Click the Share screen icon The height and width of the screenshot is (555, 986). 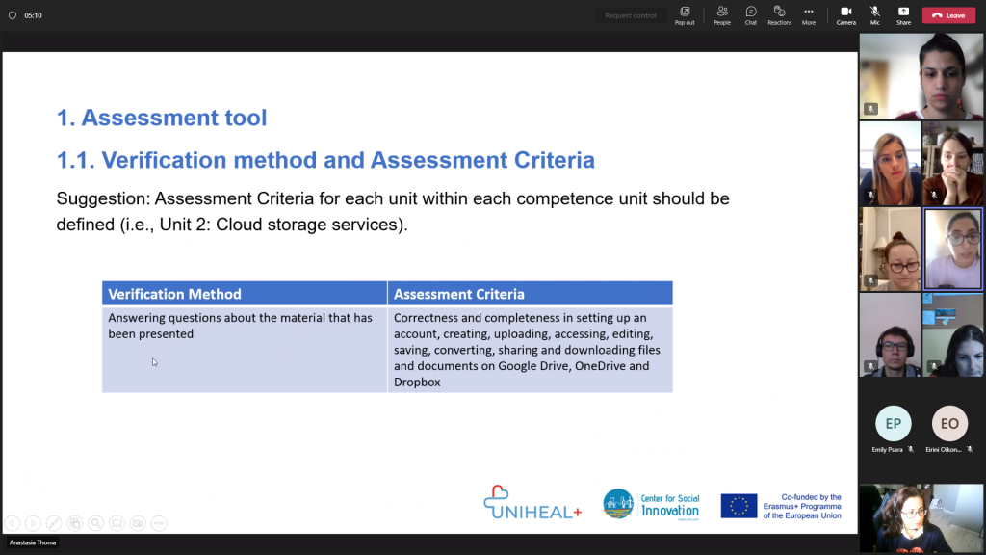(x=903, y=14)
